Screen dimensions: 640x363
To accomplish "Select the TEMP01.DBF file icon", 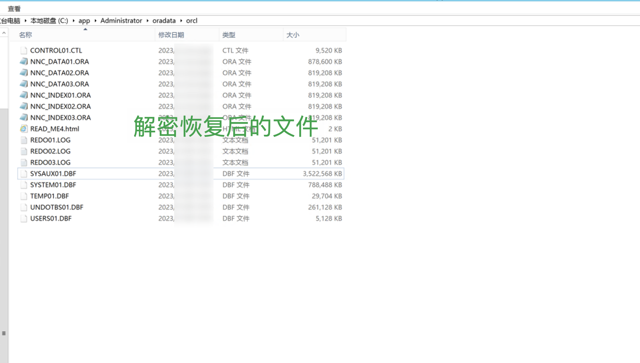I will (24, 196).
